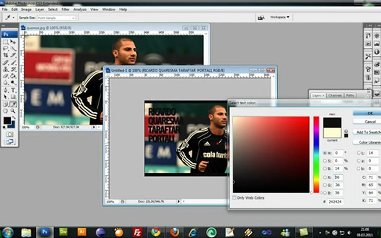
Task: Switch to the Channels tab
Action: pos(335,96)
